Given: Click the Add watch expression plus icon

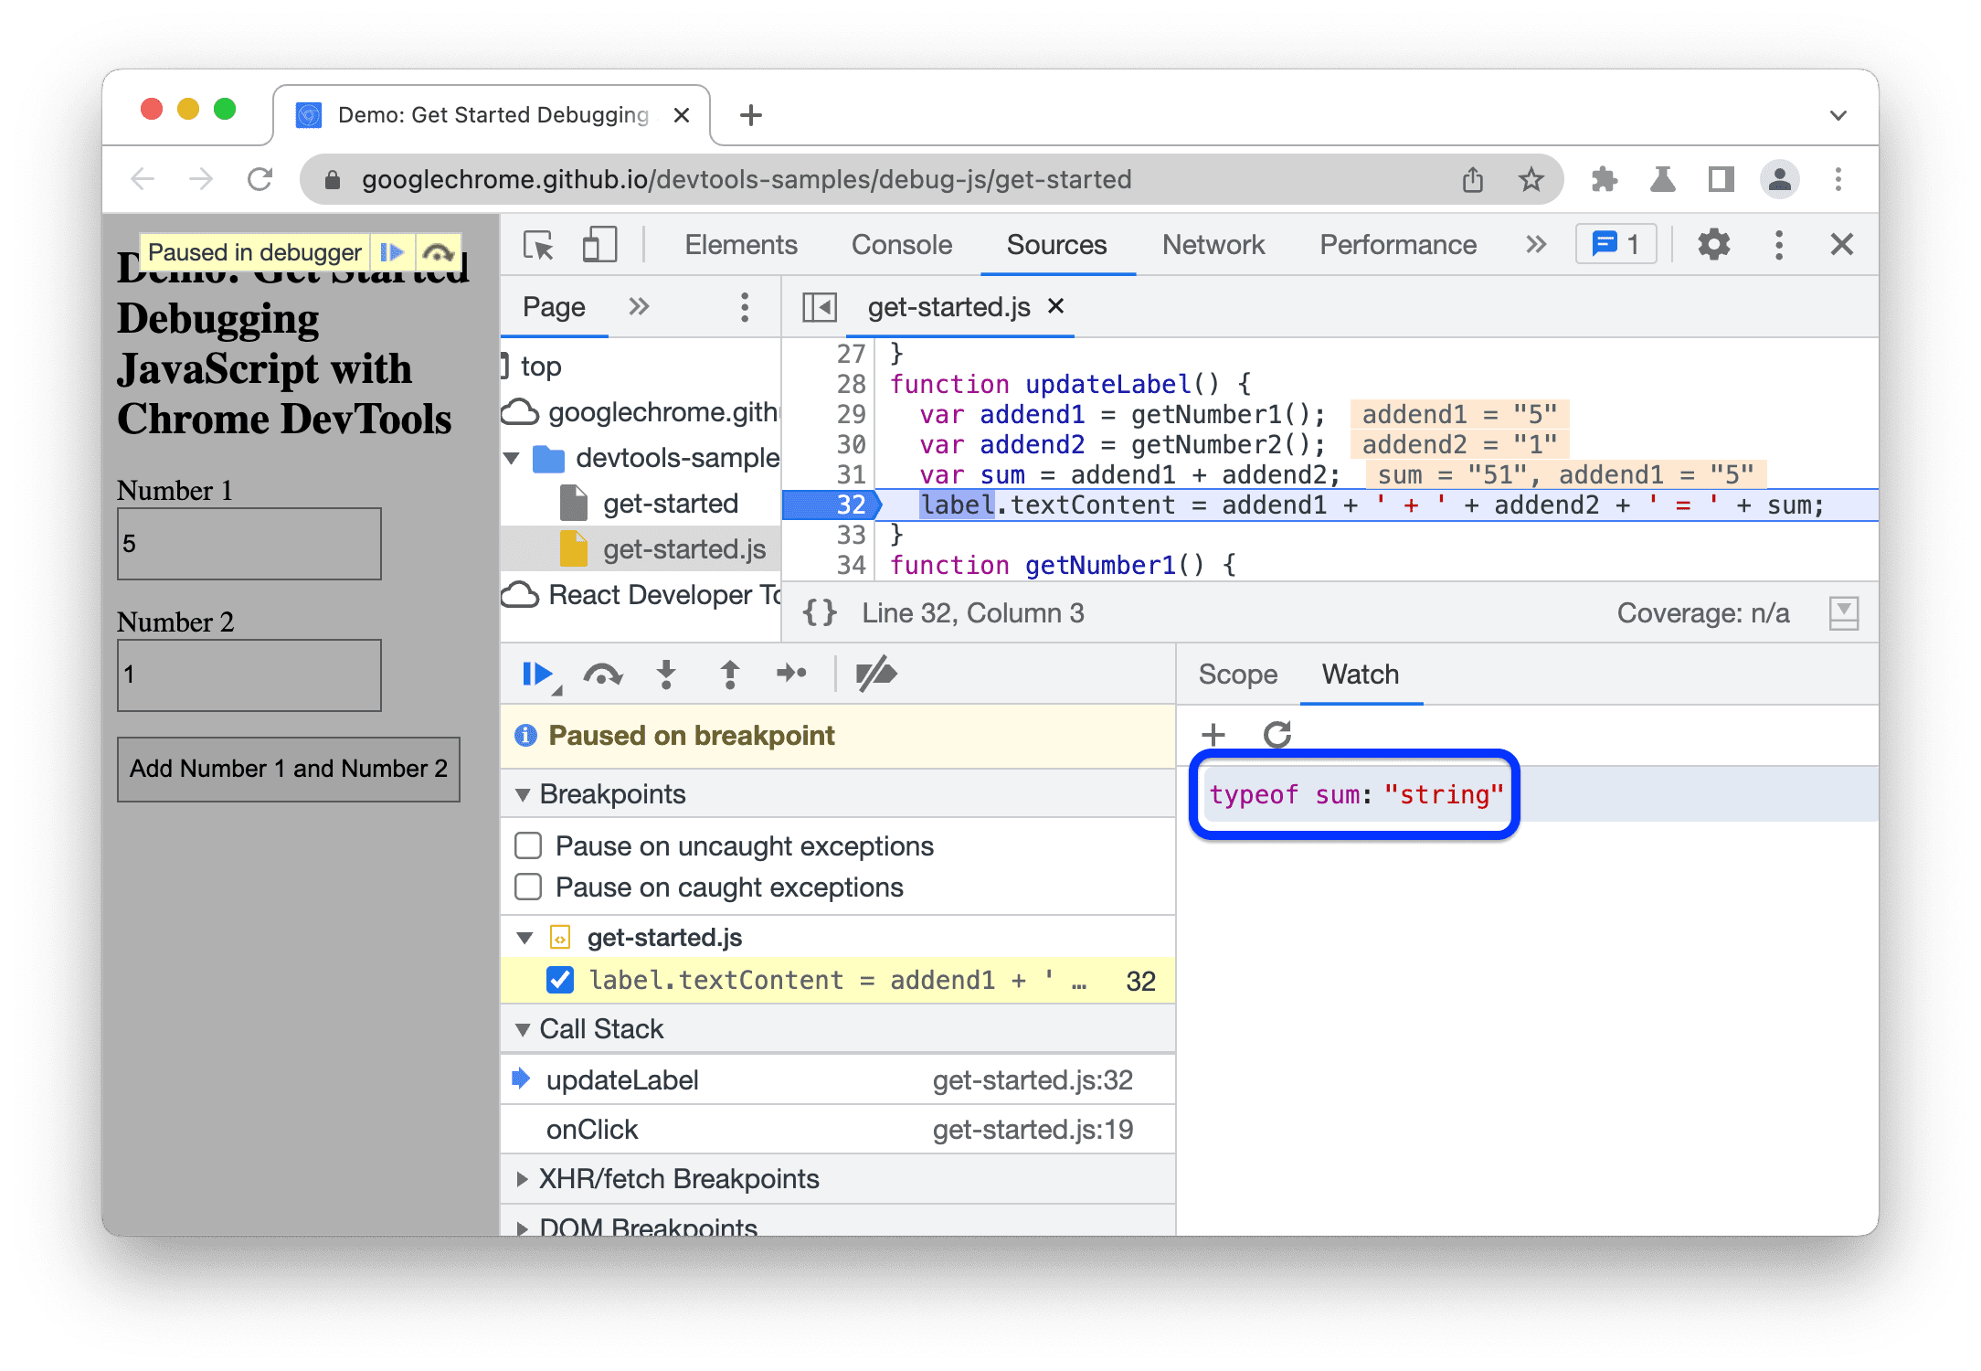Looking at the screenshot, I should pos(1216,733).
